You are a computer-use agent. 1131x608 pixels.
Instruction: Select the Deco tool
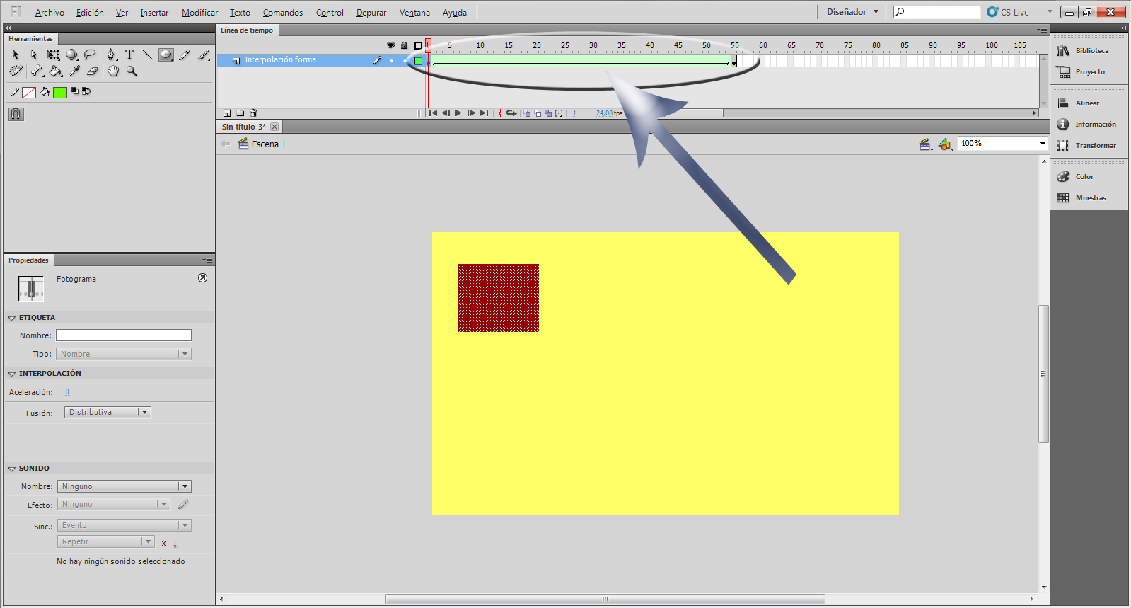(x=16, y=71)
